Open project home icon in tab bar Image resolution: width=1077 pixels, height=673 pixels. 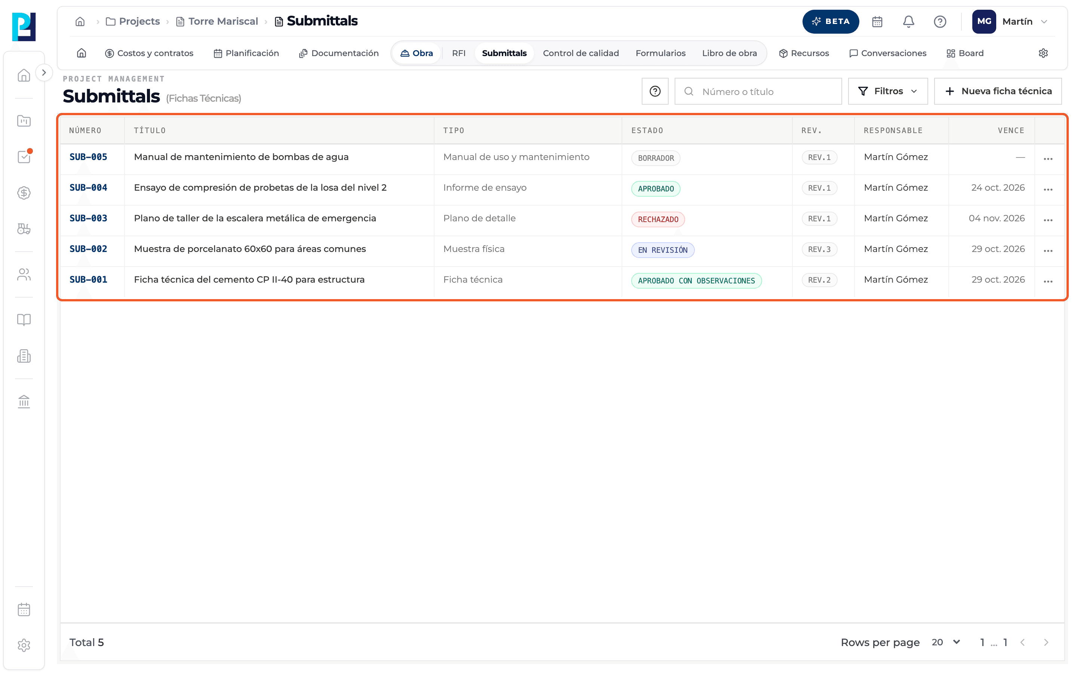click(x=82, y=53)
